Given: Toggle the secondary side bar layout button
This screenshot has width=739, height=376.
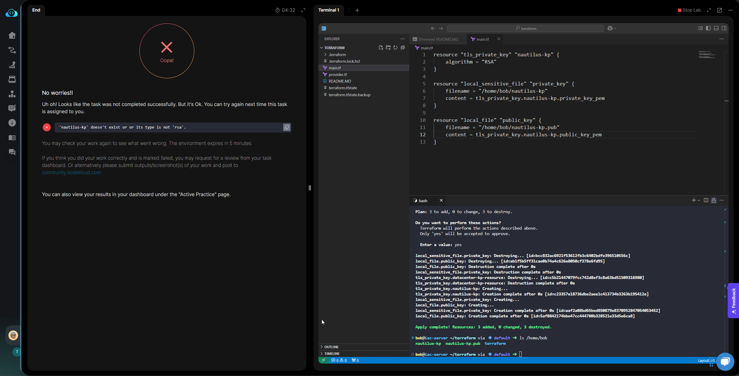Looking at the screenshot, I should click(x=724, y=28).
